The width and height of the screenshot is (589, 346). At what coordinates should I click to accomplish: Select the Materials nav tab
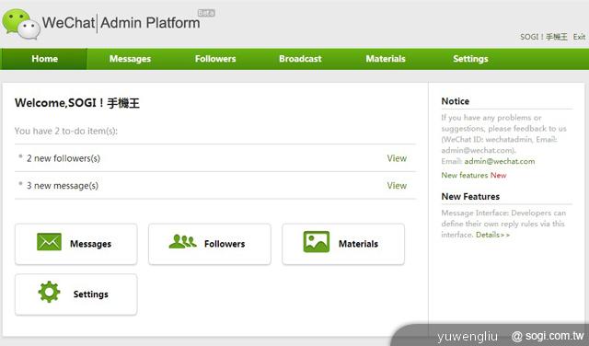(386, 59)
